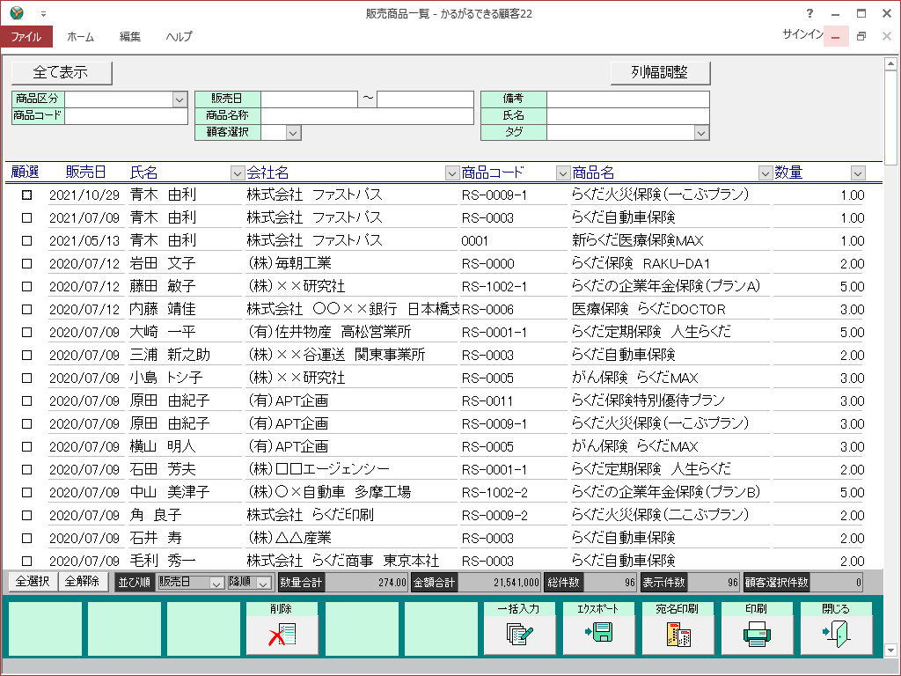Click the 顧選 column header
This screenshot has width=901, height=676.
[25, 172]
